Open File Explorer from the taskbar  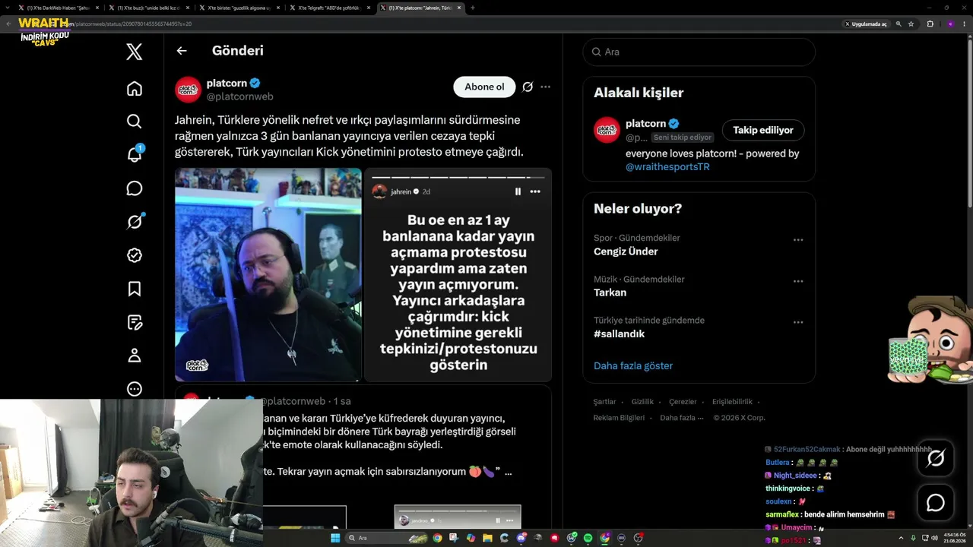pos(487,538)
